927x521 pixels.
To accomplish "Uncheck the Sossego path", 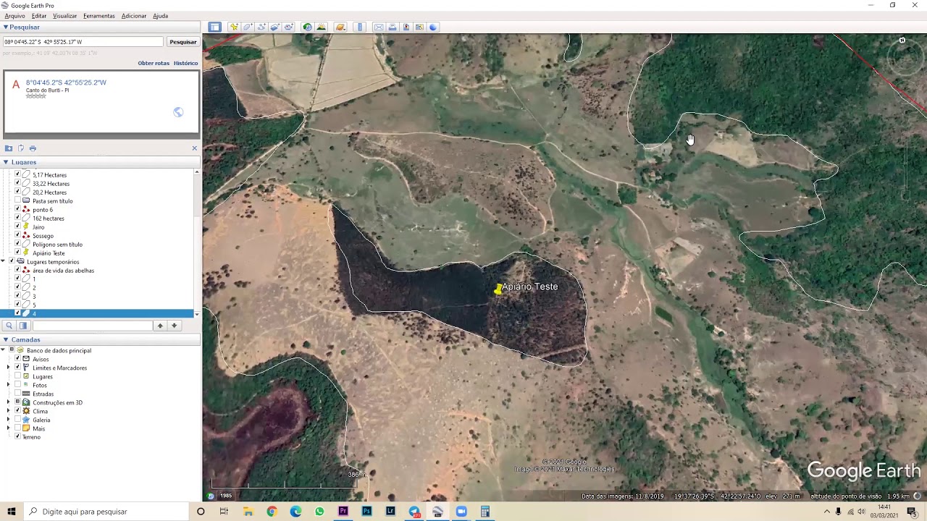I will pos(18,235).
